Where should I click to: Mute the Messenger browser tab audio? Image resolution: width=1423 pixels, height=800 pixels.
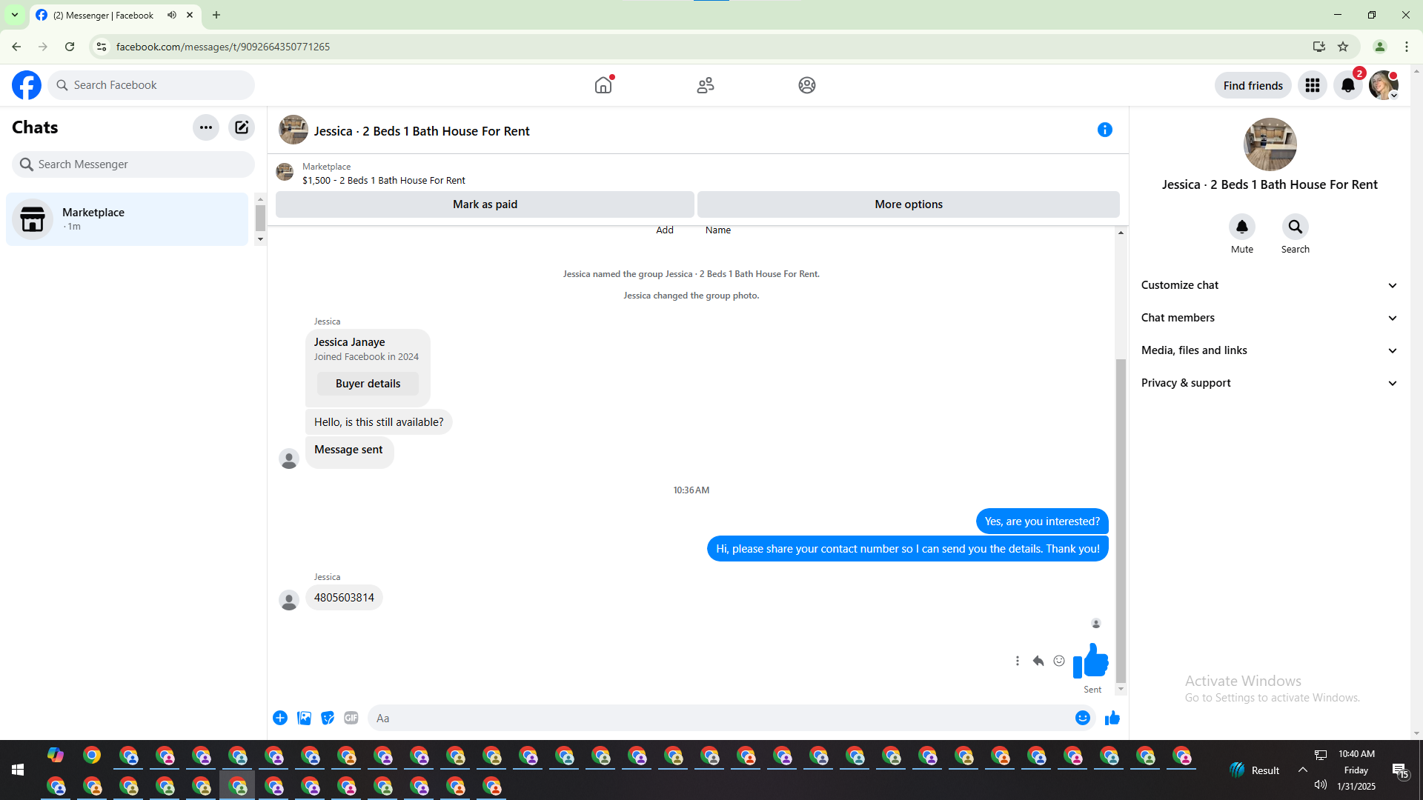coord(172,15)
